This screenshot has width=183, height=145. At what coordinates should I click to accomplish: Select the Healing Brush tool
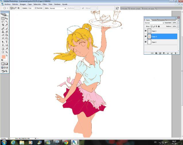click(x=3, y=29)
